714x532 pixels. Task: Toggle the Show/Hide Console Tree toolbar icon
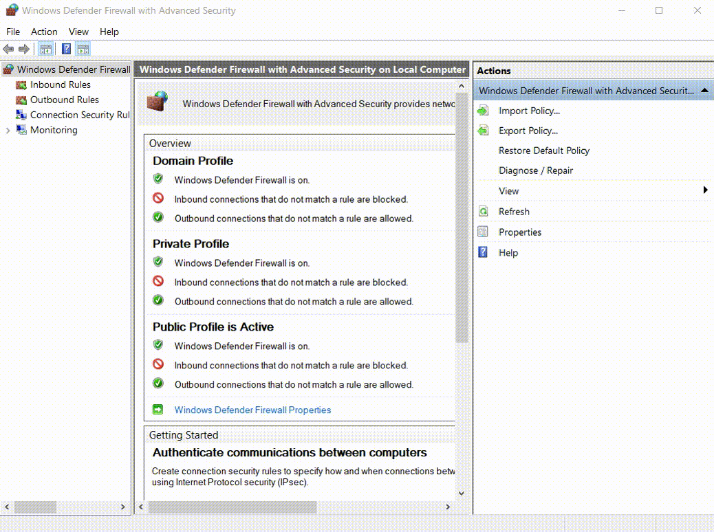point(45,49)
